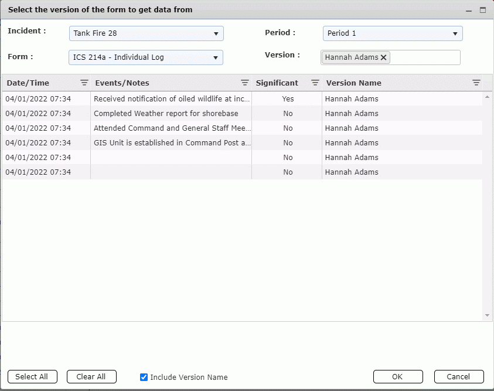Click inside the Version input field
Viewport: 494px width, 391px height.
424,57
